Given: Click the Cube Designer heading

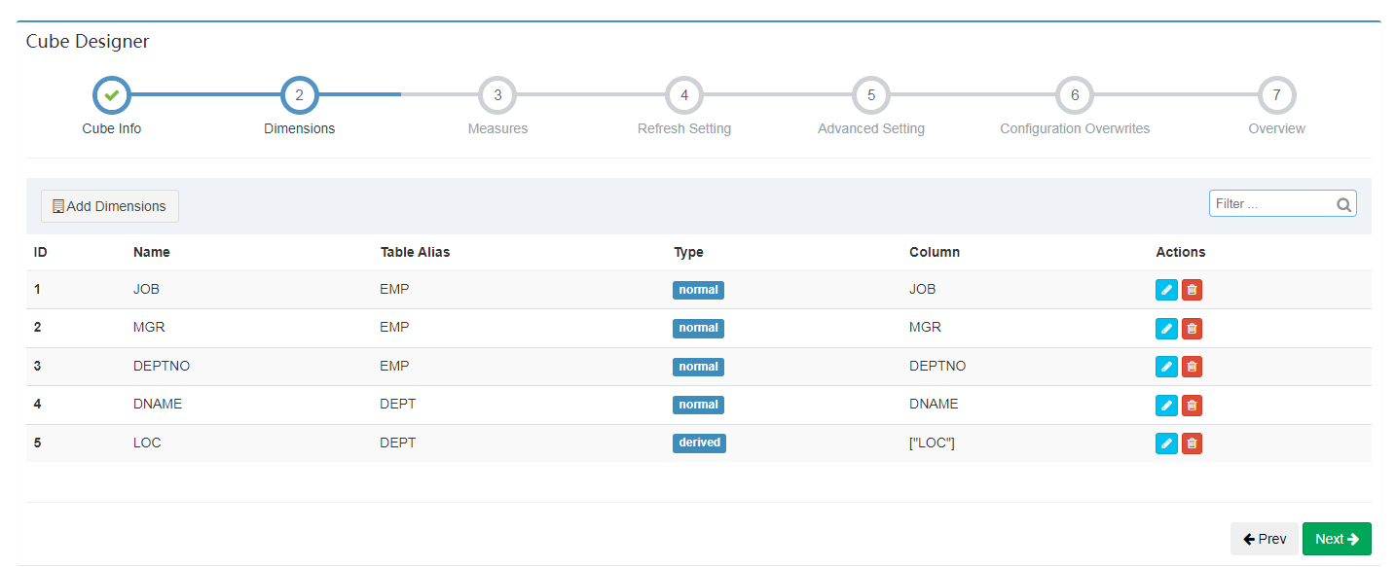Looking at the screenshot, I should [x=88, y=41].
